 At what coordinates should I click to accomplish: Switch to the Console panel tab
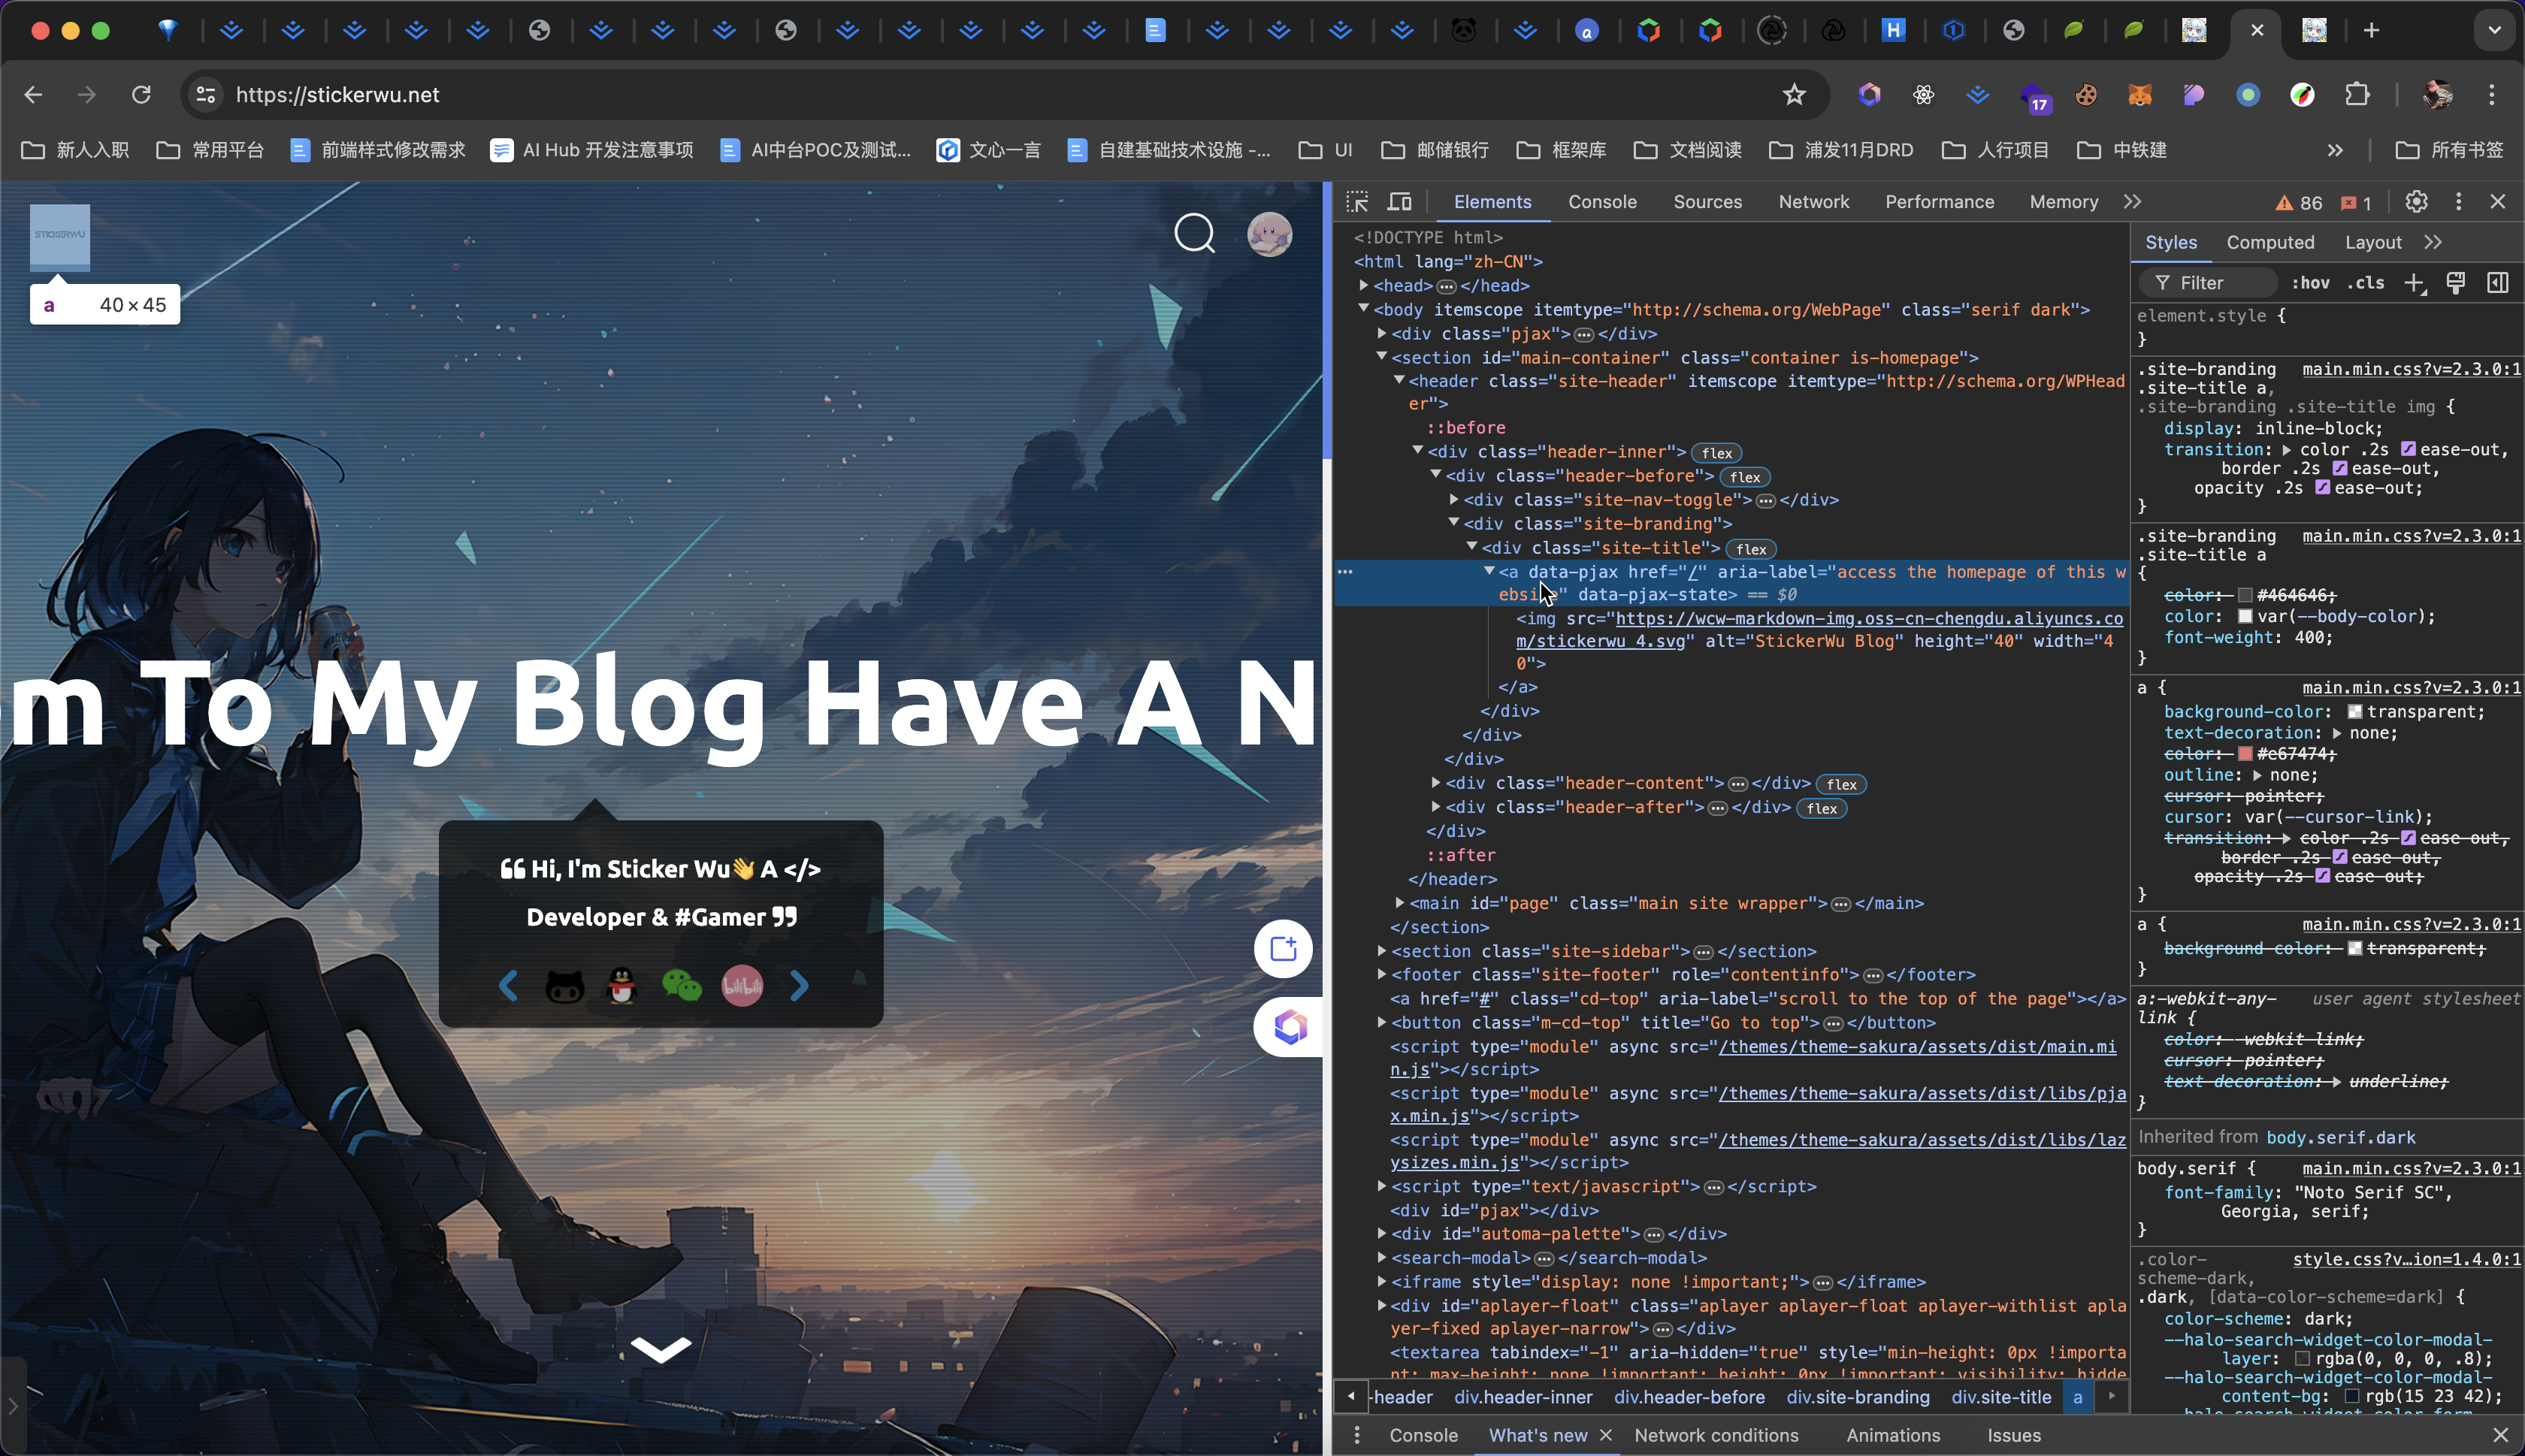[x=1602, y=202]
